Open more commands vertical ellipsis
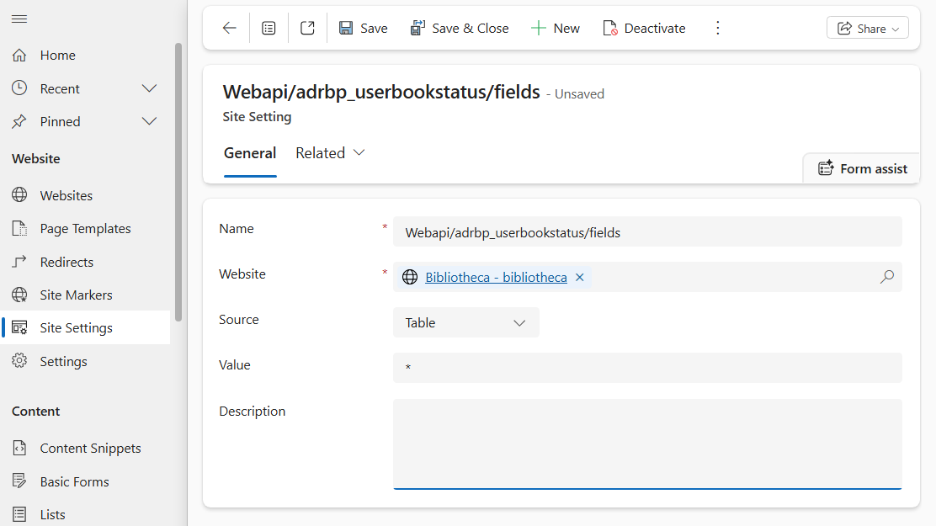The height and width of the screenshot is (526, 936). 717,28
